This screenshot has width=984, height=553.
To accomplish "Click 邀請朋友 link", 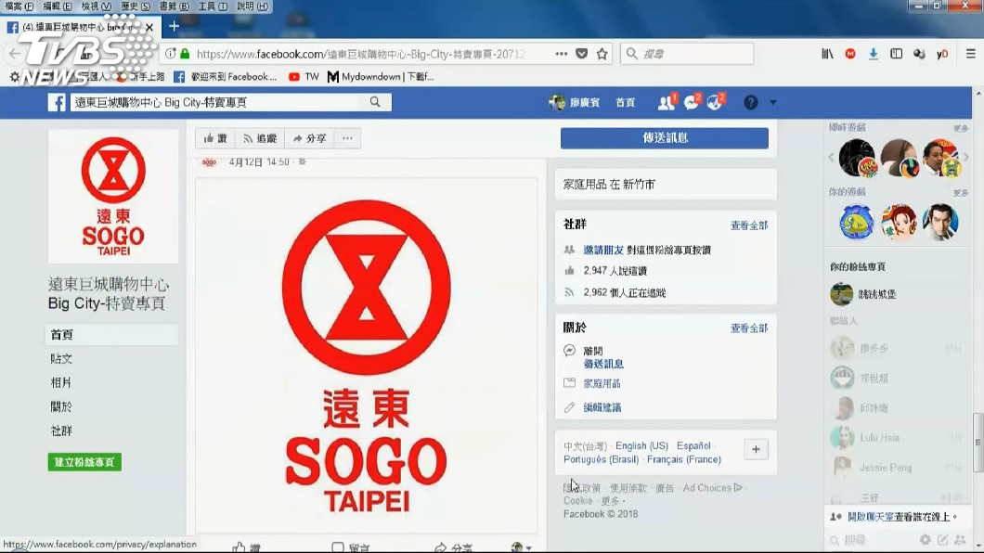I will point(603,250).
